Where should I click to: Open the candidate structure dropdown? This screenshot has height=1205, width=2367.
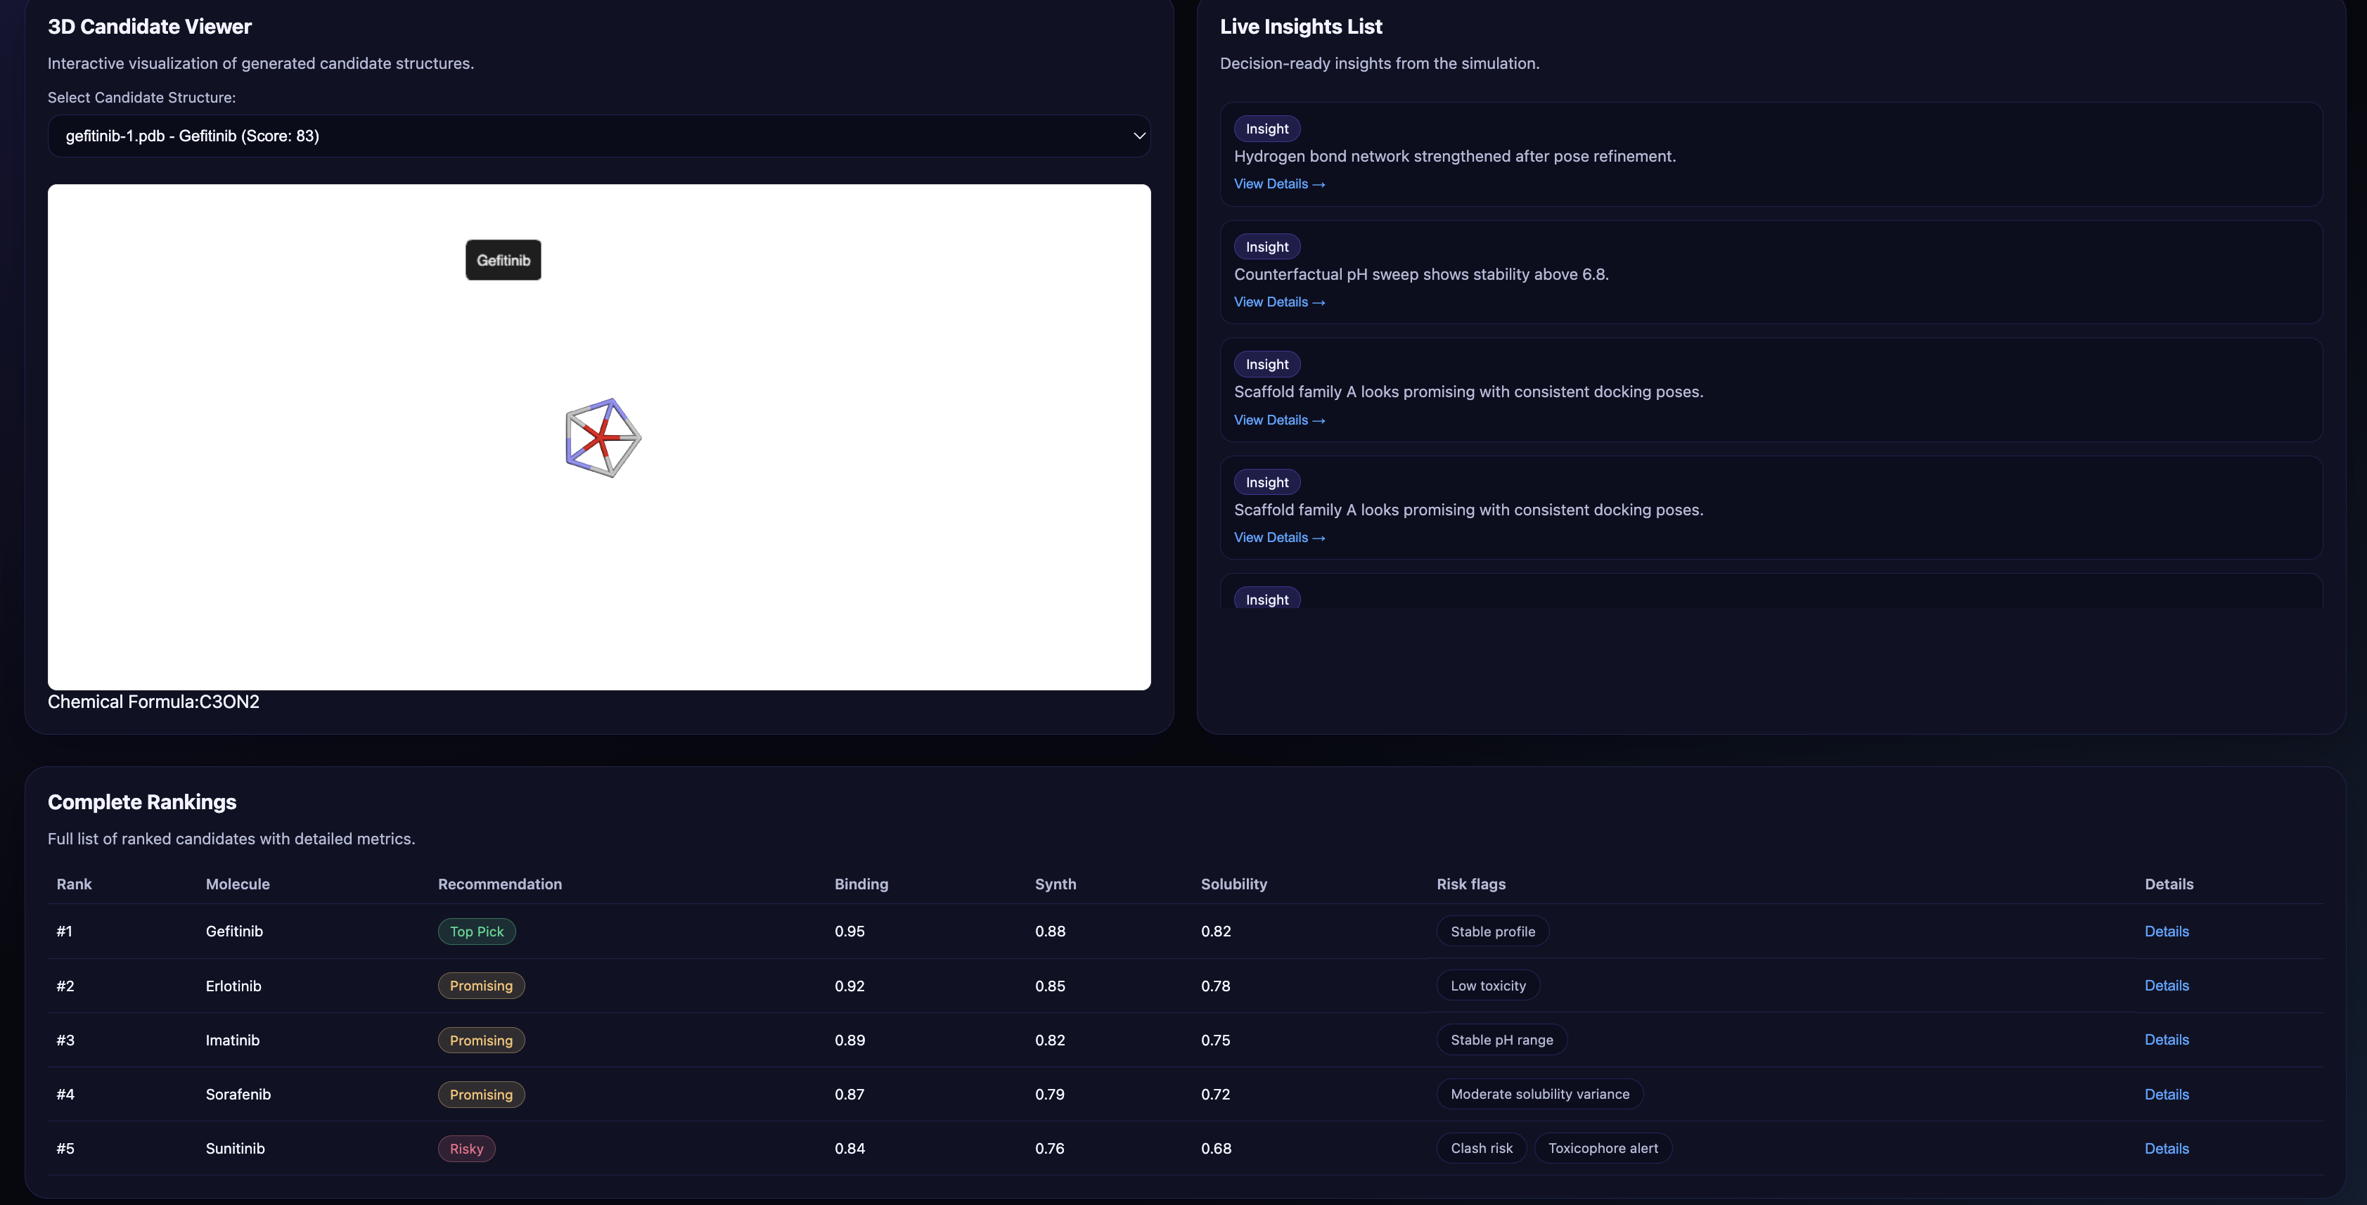click(598, 136)
